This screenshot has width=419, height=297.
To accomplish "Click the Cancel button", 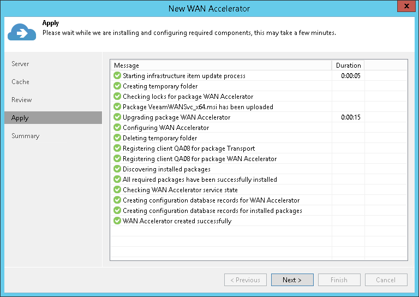I will [x=386, y=280].
